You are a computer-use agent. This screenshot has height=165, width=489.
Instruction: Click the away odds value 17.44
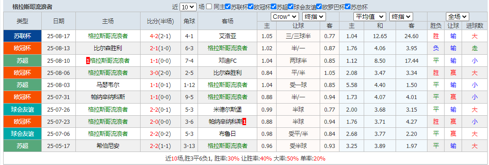pos(411,61)
